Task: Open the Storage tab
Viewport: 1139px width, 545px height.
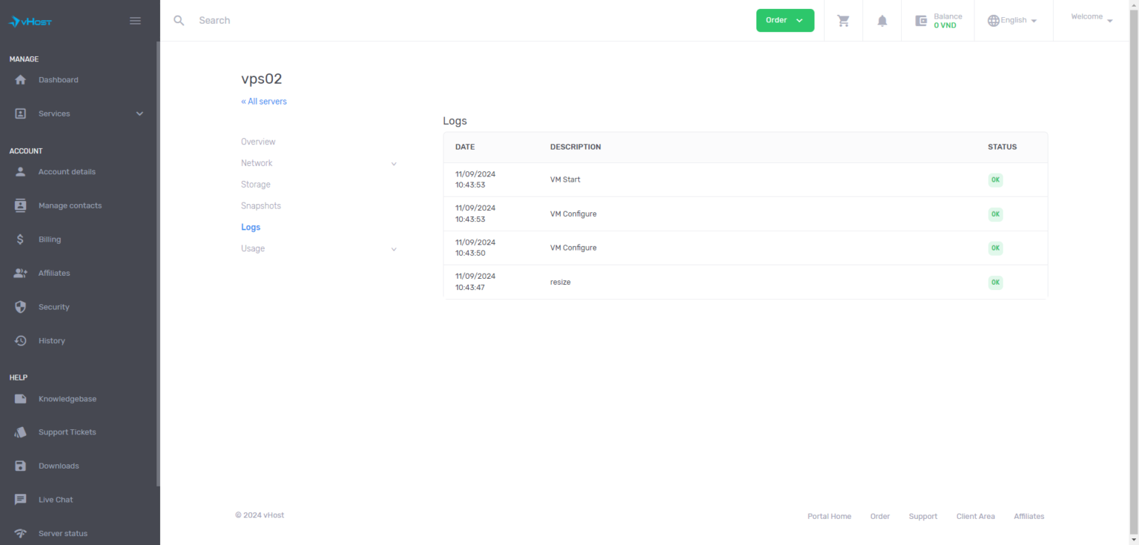Action: (x=256, y=185)
